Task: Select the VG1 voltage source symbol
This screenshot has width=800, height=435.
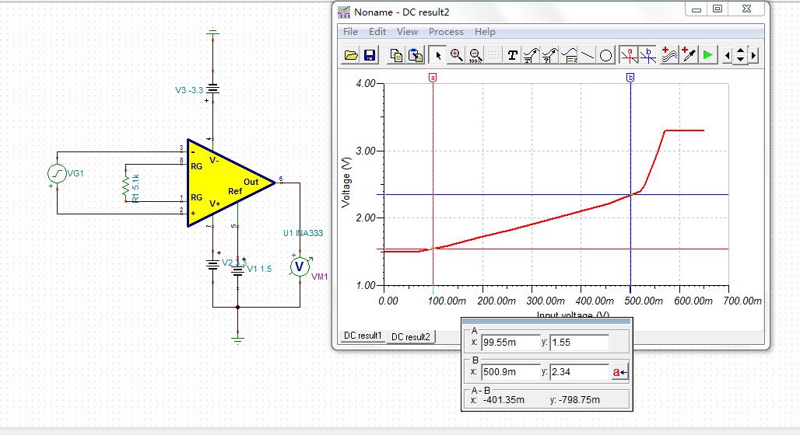Action: (57, 174)
